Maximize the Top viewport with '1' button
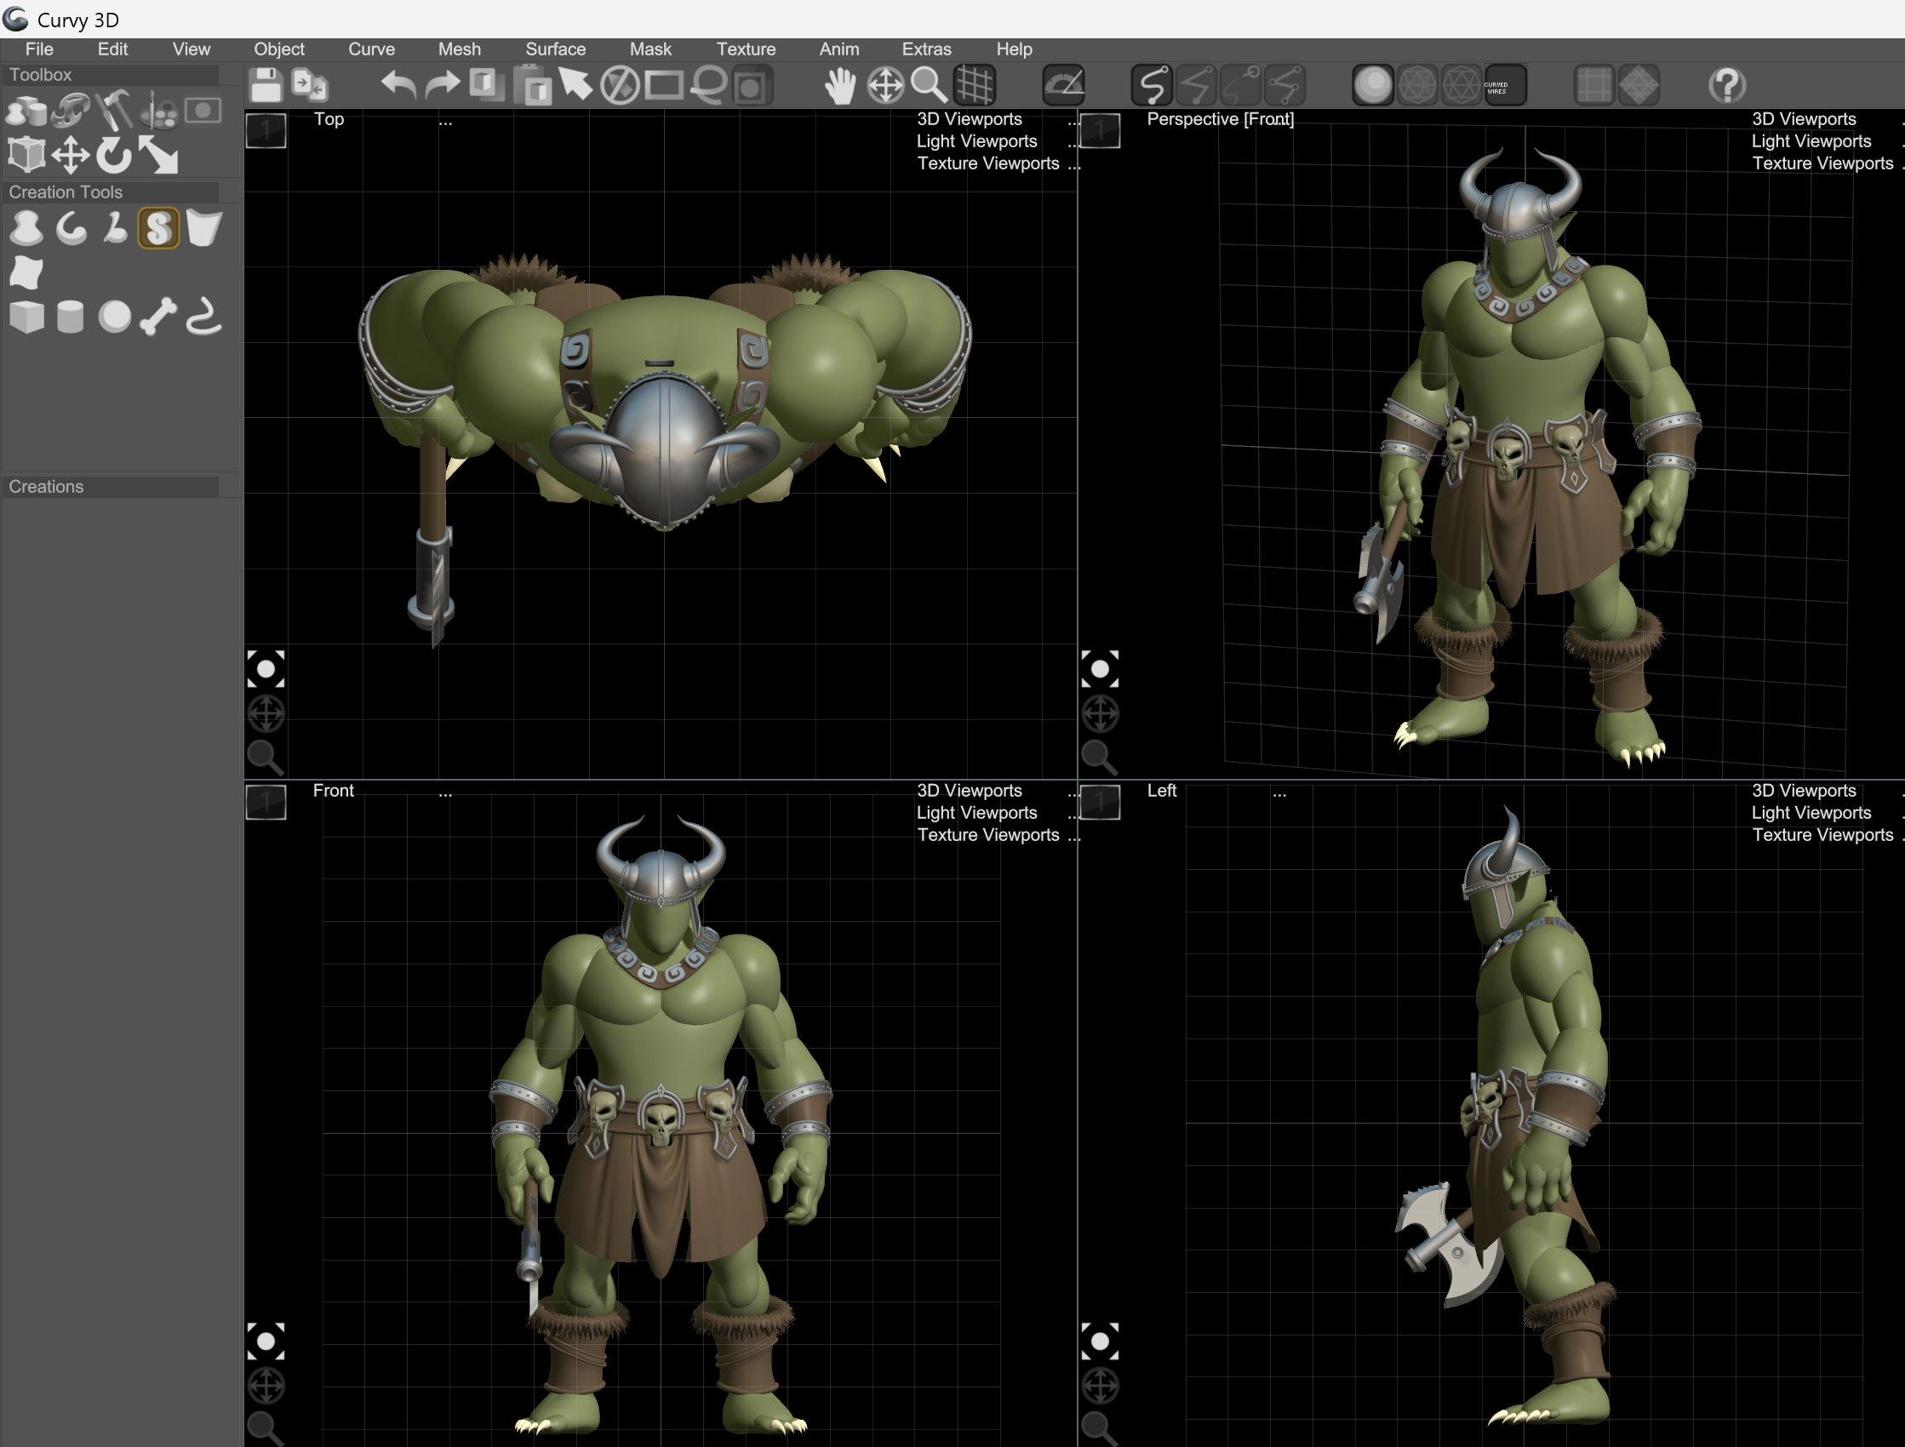Image resolution: width=1905 pixels, height=1447 pixels. click(266, 131)
